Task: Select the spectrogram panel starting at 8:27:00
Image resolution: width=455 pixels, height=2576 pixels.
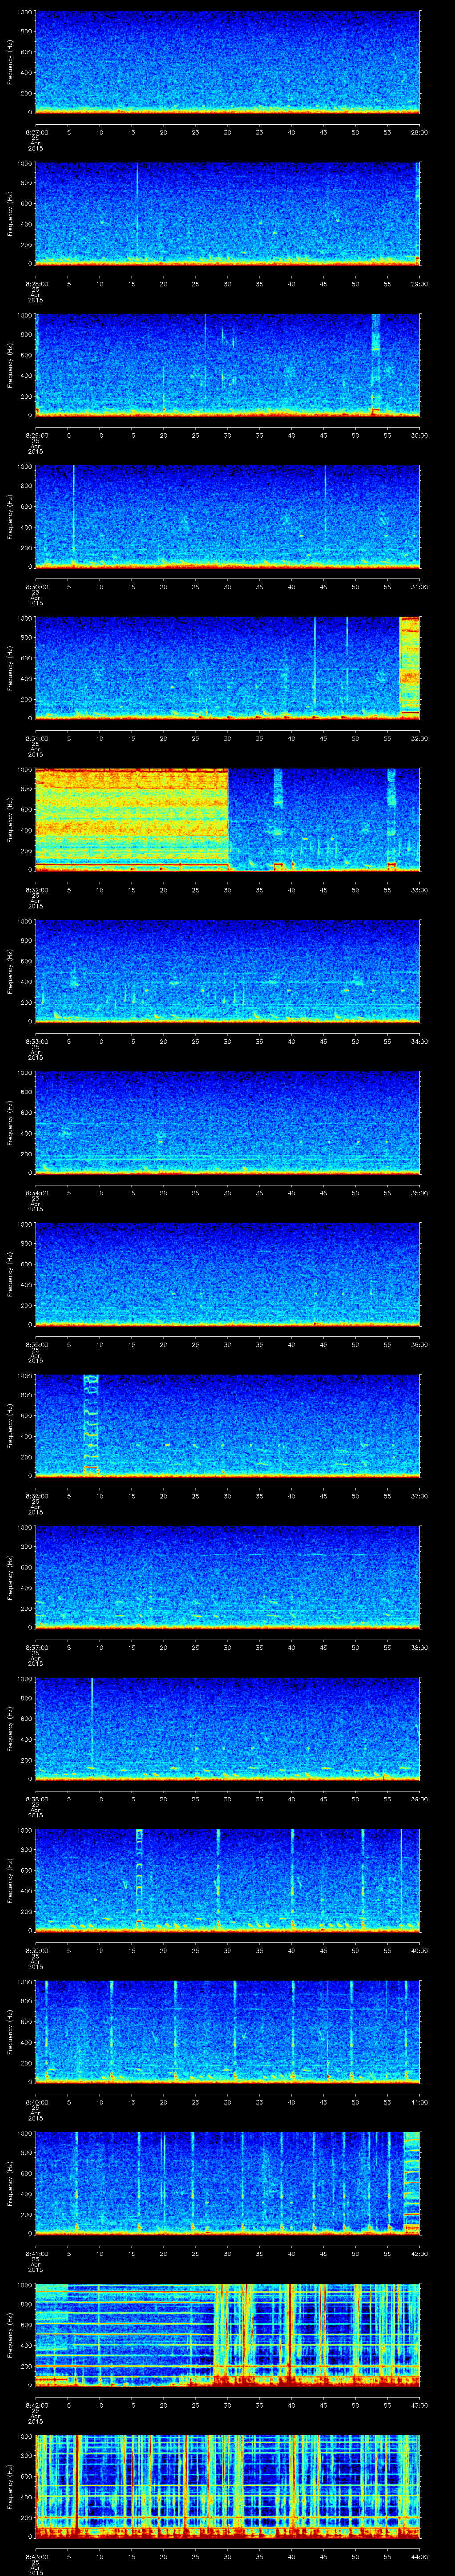Action: click(228, 62)
